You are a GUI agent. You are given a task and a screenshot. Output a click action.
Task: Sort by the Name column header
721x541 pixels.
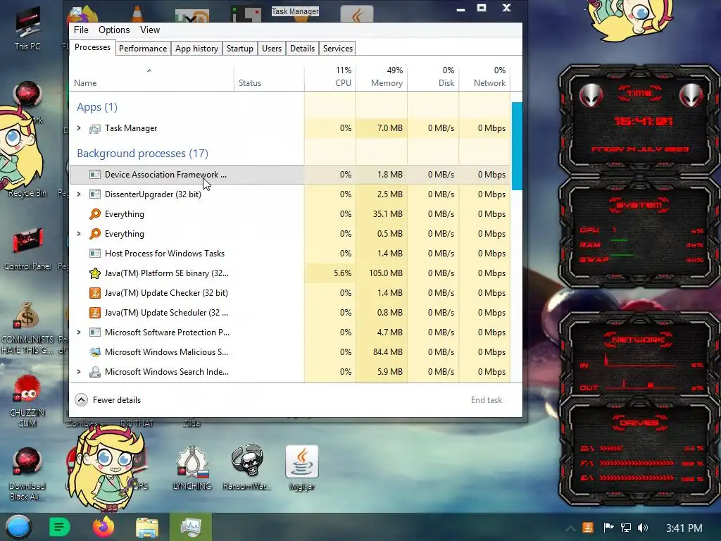click(x=152, y=77)
